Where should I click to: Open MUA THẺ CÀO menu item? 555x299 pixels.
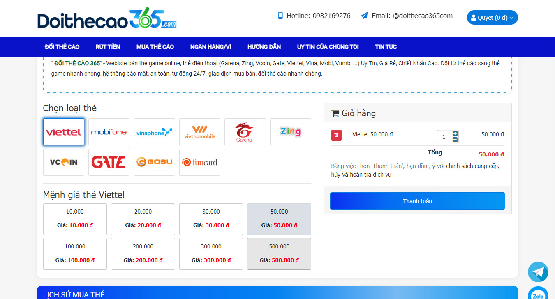click(155, 47)
